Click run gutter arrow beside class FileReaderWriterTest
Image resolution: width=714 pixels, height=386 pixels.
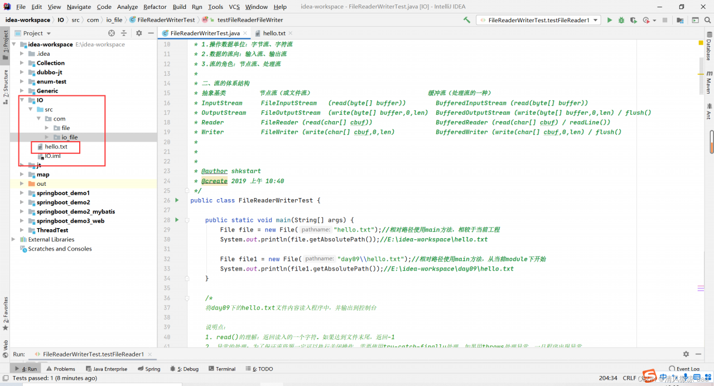click(x=177, y=200)
